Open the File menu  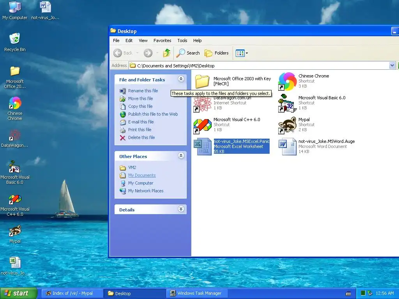pos(116,40)
